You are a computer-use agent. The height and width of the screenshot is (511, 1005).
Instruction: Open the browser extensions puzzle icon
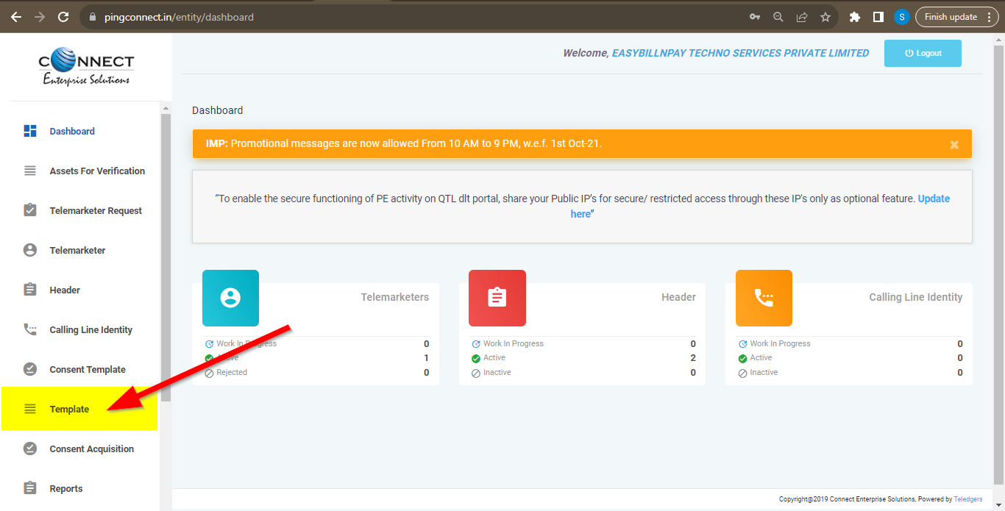point(855,17)
